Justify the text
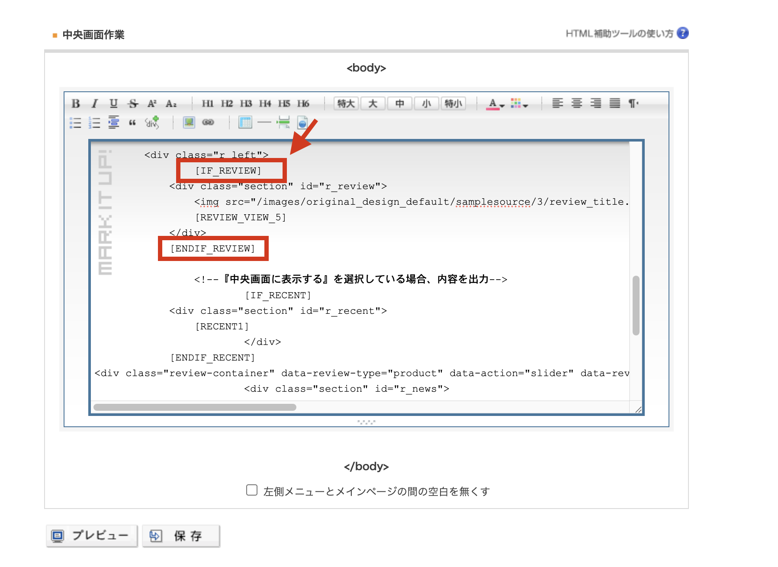778x567 pixels. 614,103
